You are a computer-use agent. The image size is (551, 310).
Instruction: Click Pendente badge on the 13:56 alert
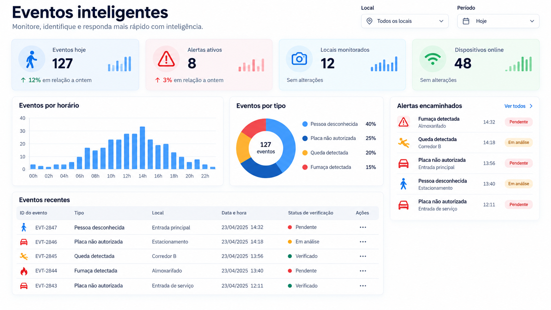(x=519, y=163)
